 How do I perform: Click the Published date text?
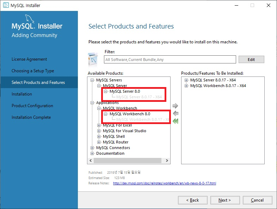click(124, 172)
